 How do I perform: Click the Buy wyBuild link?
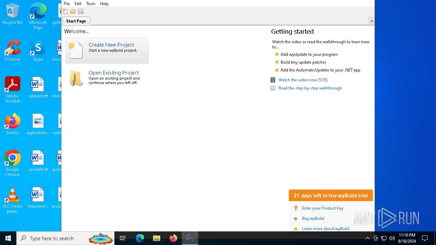[x=313, y=218]
